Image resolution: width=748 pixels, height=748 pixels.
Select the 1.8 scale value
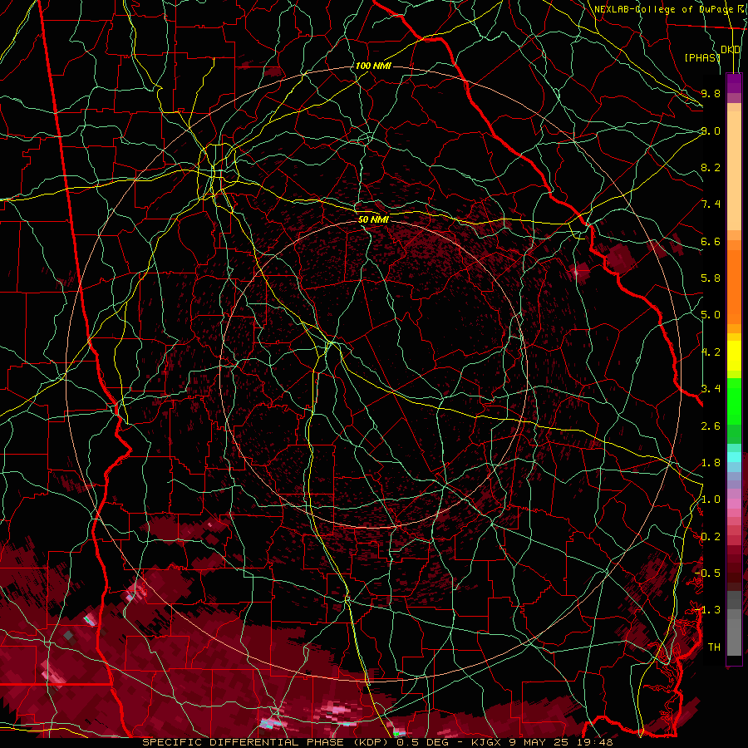(x=711, y=463)
